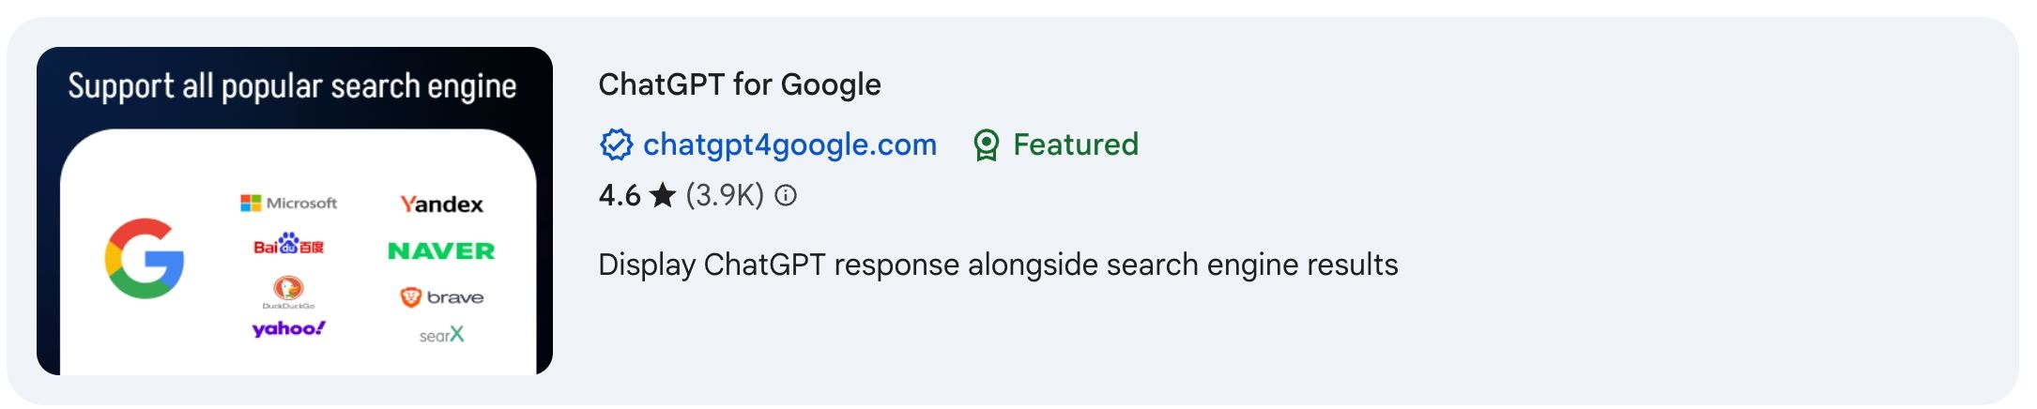Select the Featured label text
Screen dimensions: 2037x409
[x=1076, y=144]
